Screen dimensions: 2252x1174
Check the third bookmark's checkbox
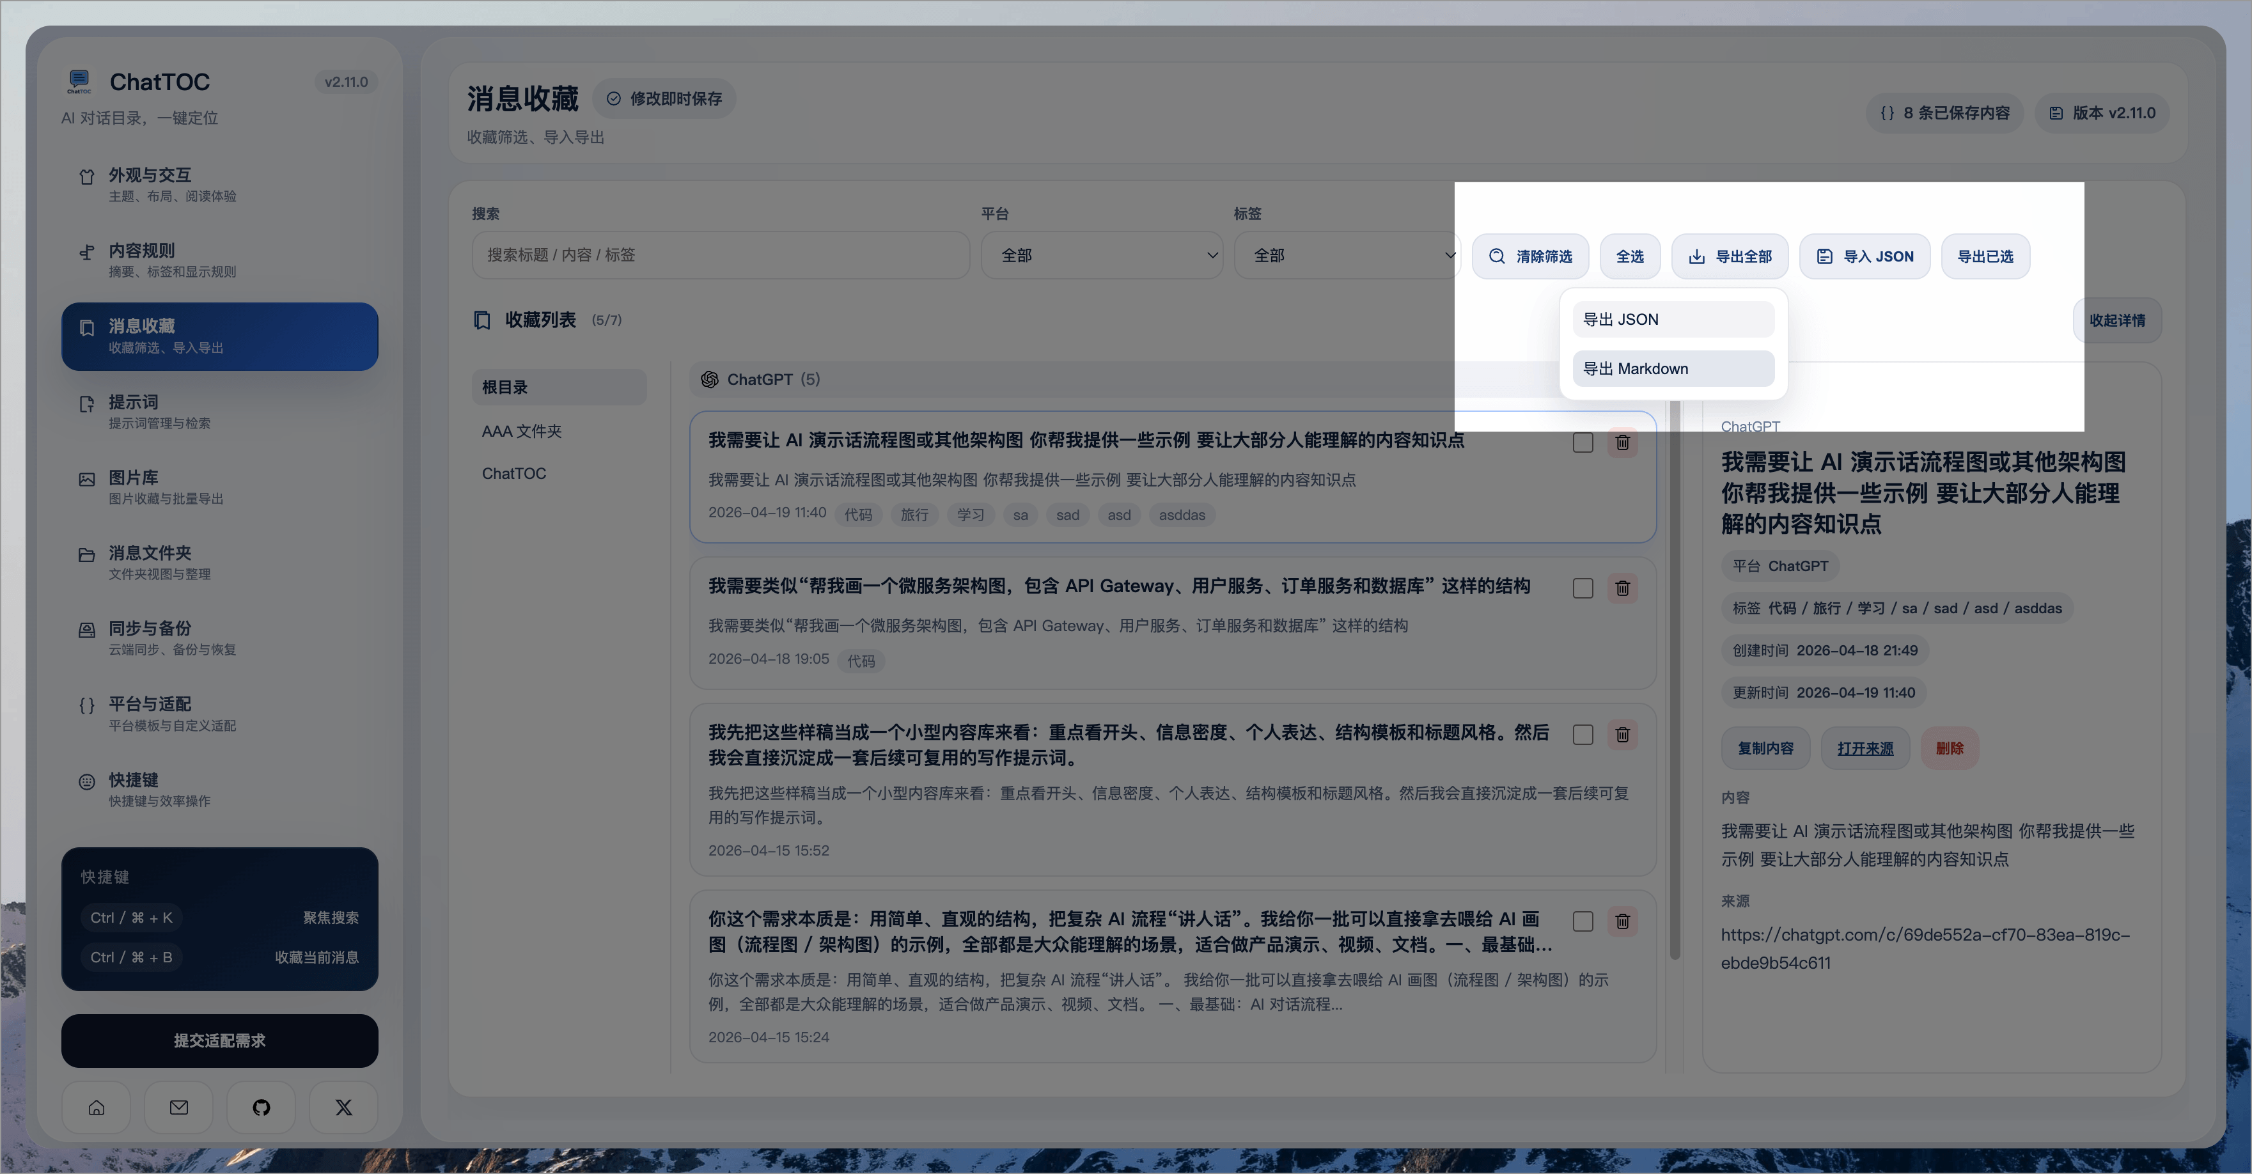1583,734
